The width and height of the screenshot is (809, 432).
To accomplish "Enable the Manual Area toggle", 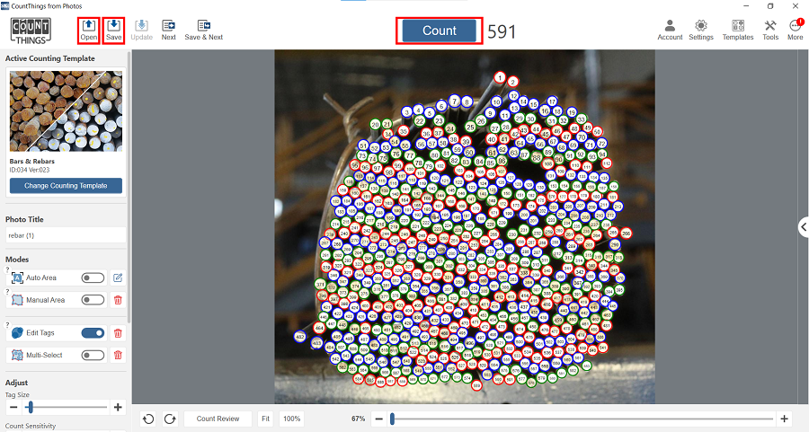I will (93, 300).
